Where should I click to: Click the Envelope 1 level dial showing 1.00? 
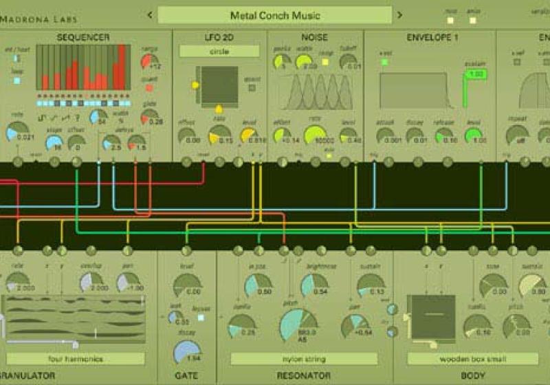coord(474,135)
